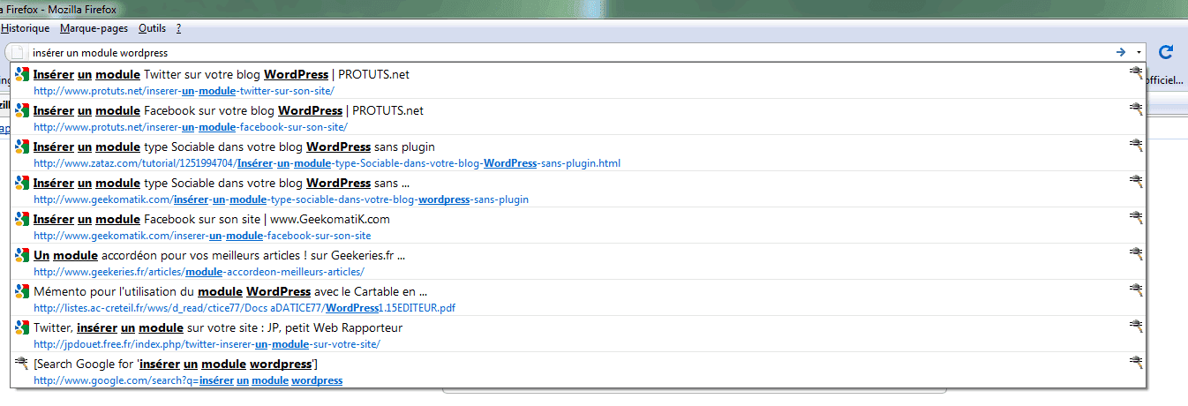This screenshot has height=406, width=1188.
Task: Open the protuts.net facebook module URL
Action: tap(191, 126)
